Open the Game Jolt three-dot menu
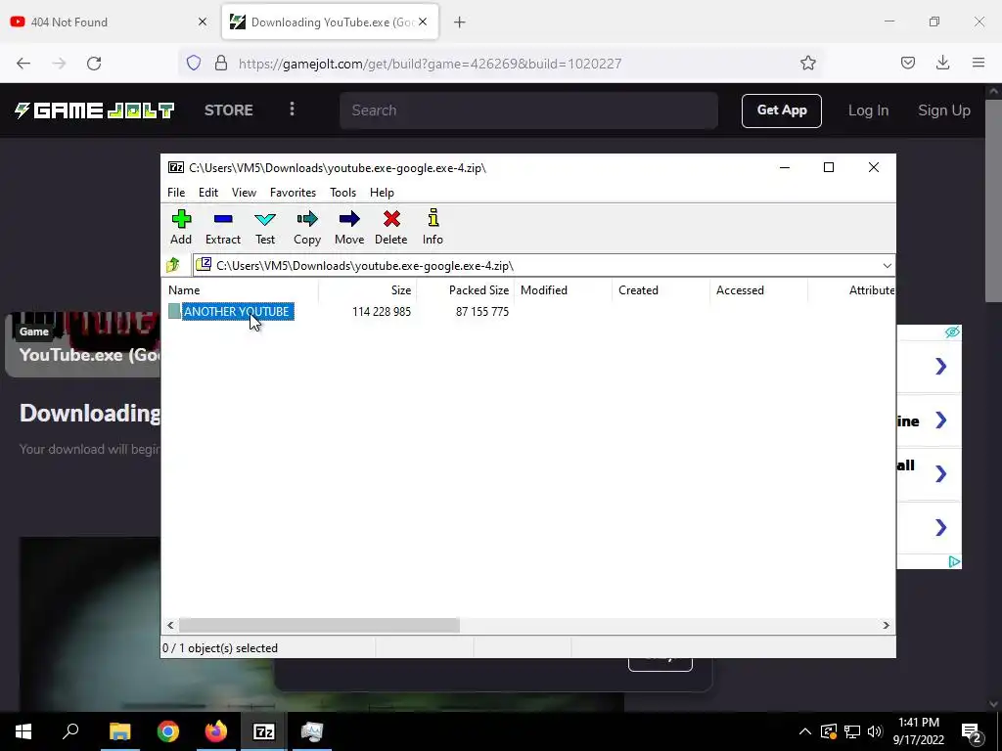Image resolution: width=1002 pixels, height=751 pixels. coord(292,110)
